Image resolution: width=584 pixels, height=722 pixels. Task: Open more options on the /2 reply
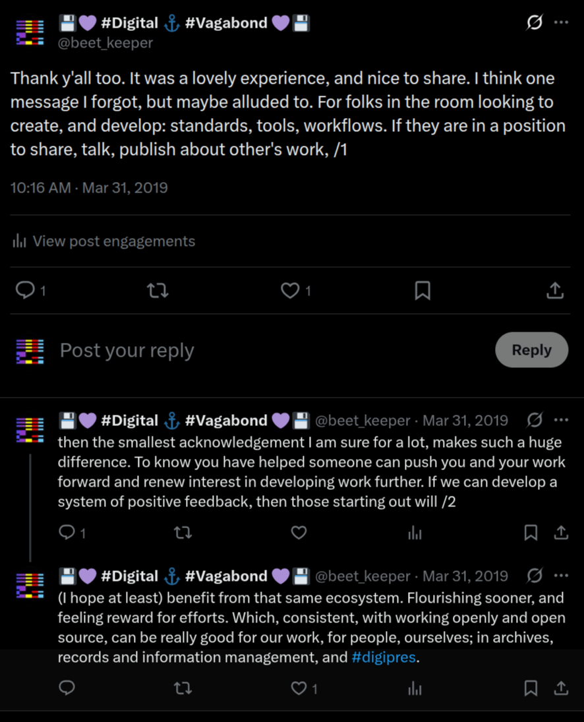(561, 420)
